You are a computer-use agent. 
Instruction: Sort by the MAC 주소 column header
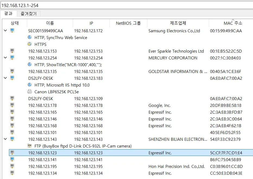point(231,23)
